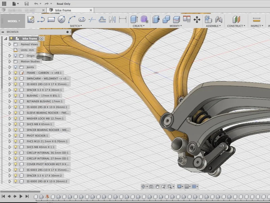Select the COVER PIVOT ROCKER M27.9 item
The width and height of the screenshot is (270, 203).
[x=48, y=164]
